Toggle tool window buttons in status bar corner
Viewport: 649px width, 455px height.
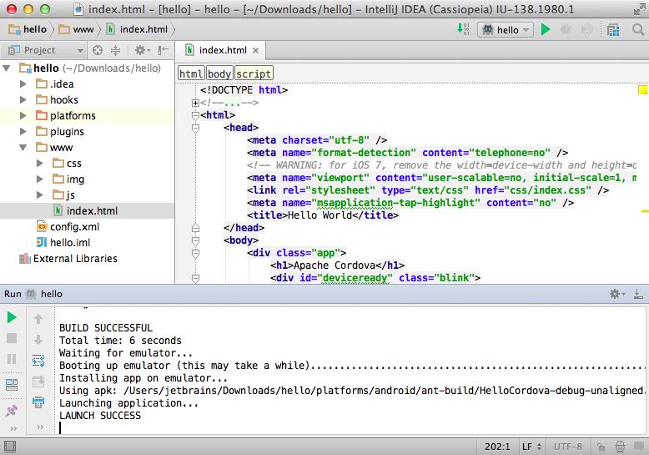coord(10,447)
